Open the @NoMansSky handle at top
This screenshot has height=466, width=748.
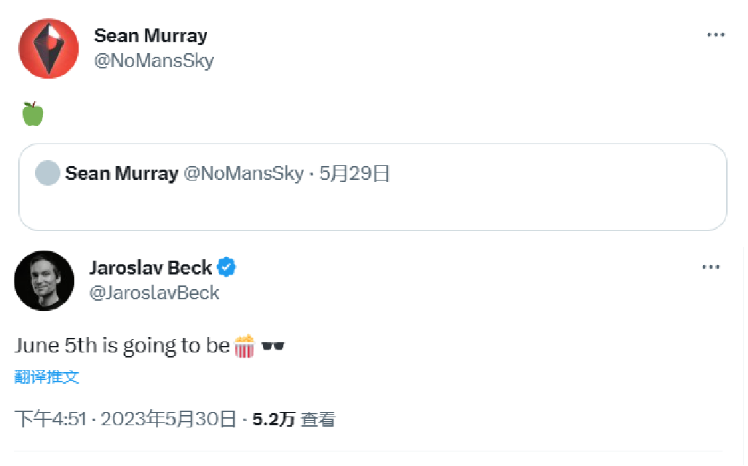[x=154, y=60]
